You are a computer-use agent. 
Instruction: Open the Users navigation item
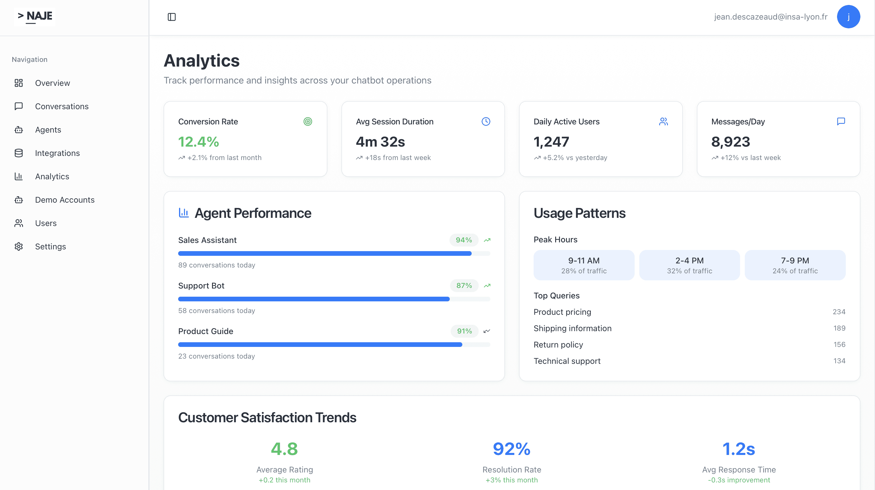pyautogui.click(x=46, y=223)
